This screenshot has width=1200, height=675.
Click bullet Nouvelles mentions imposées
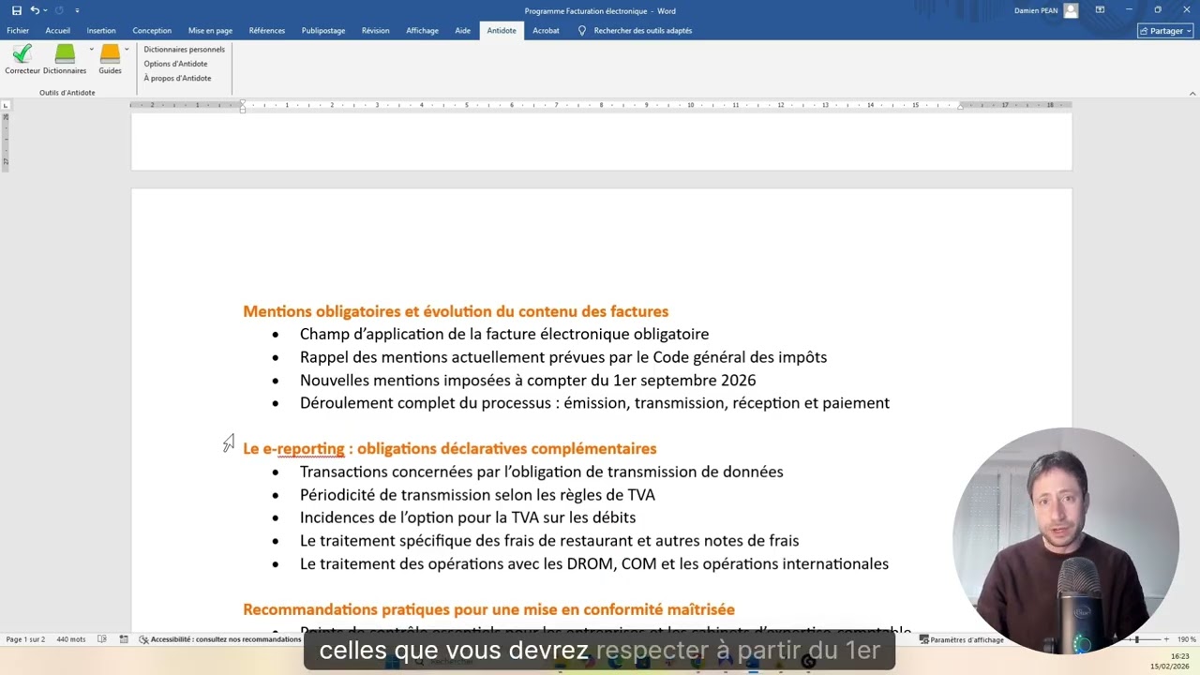click(528, 380)
